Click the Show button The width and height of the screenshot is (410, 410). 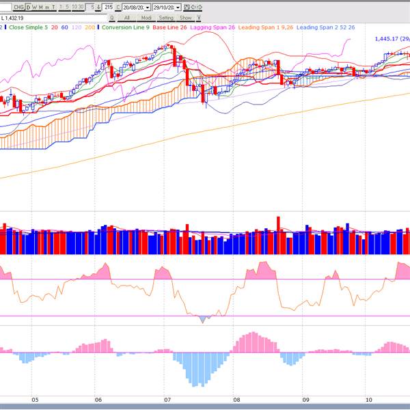point(186,18)
